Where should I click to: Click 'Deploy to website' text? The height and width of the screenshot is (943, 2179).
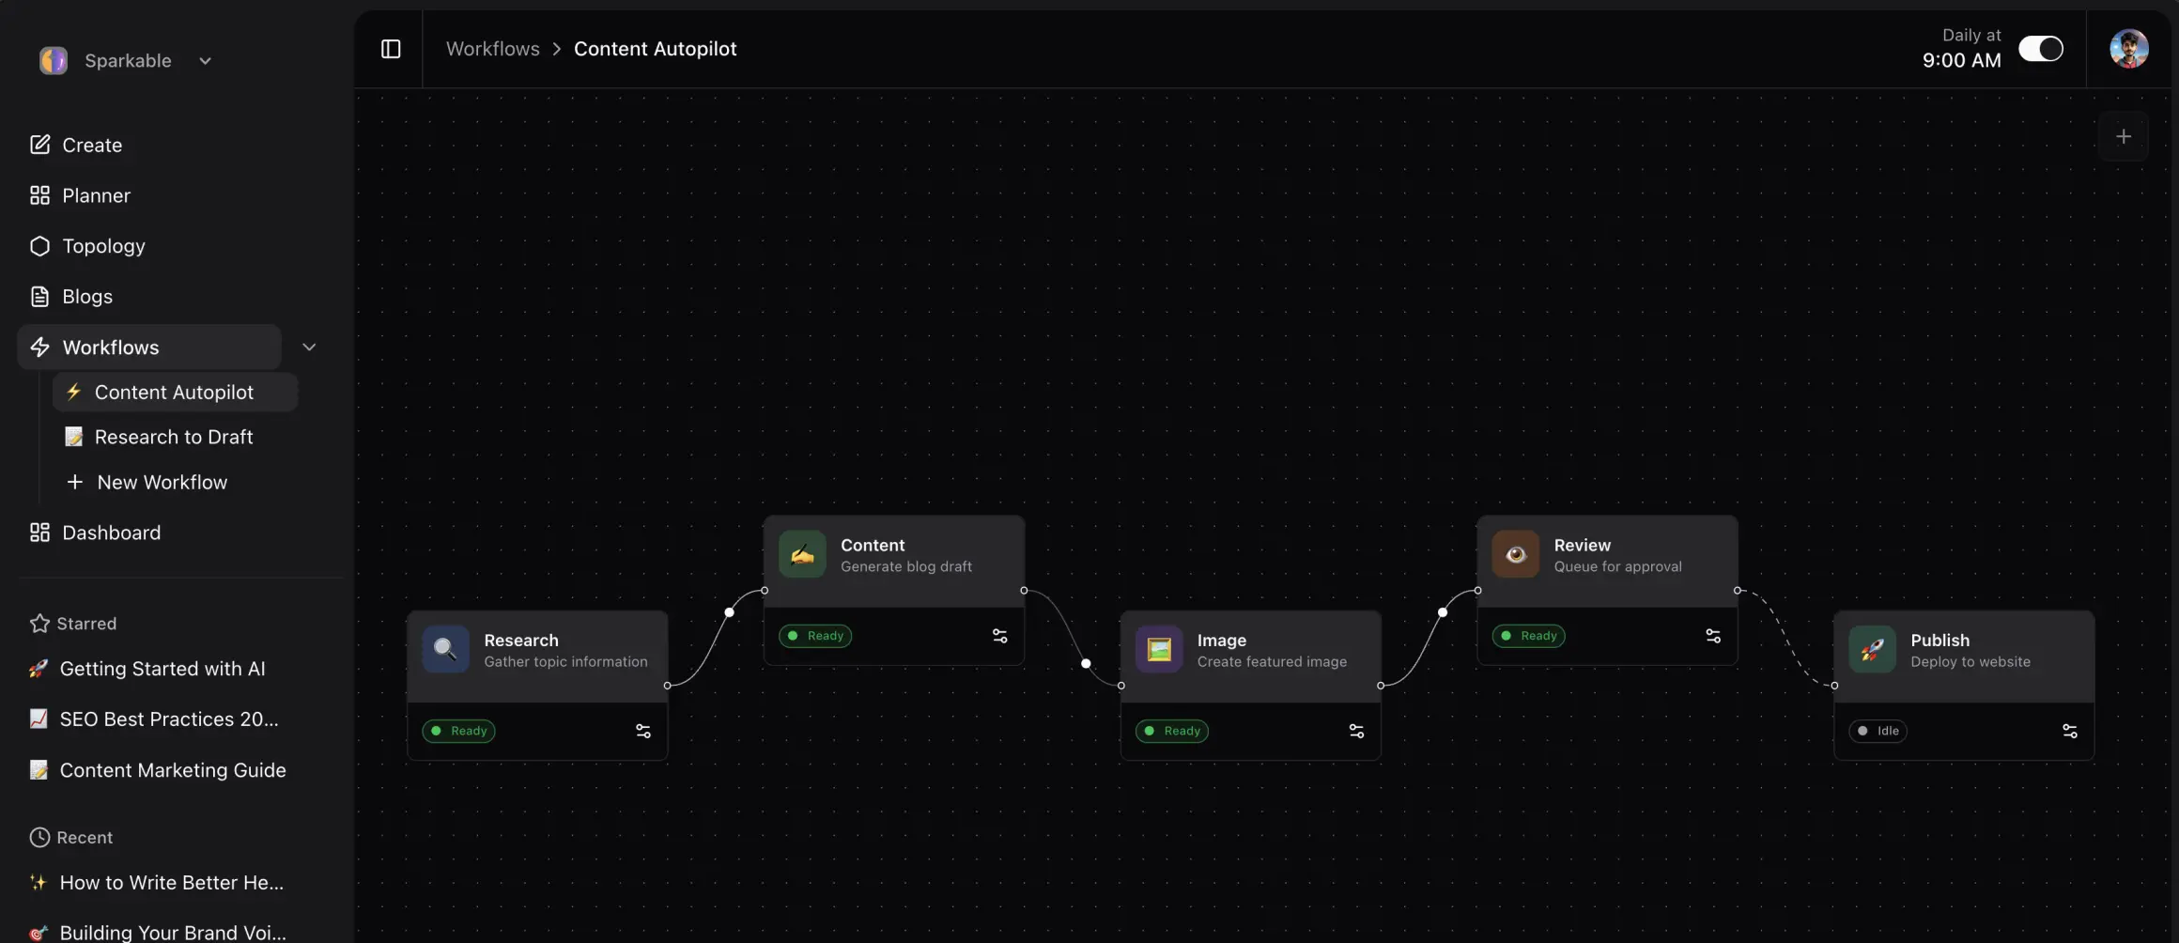[1970, 661]
